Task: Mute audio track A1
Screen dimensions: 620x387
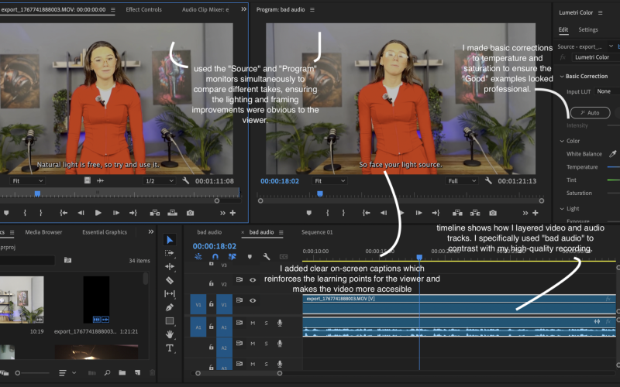Action: [x=252, y=323]
